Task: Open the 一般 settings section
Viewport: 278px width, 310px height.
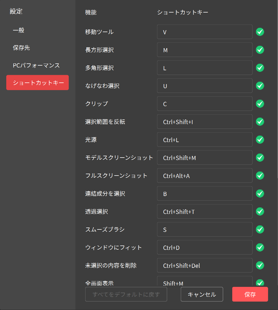Action: pyautogui.click(x=18, y=30)
